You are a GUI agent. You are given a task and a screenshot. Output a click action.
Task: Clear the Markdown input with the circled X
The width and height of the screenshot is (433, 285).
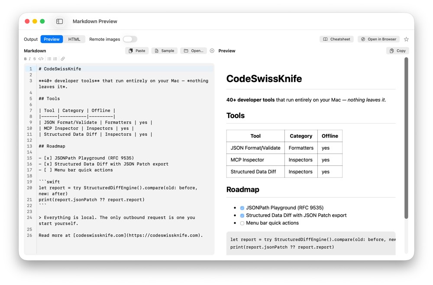pos(212,51)
